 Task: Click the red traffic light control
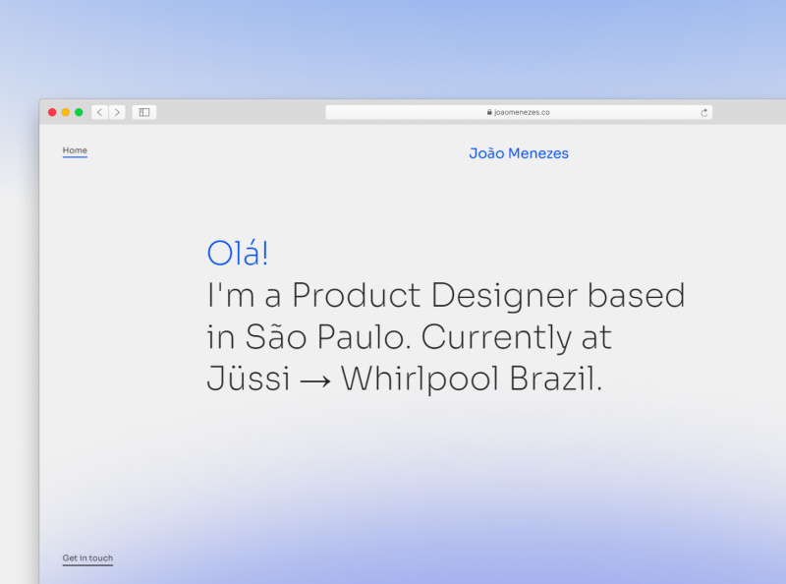pos(51,112)
